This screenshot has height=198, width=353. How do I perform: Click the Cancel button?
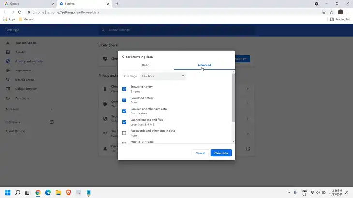(200, 153)
